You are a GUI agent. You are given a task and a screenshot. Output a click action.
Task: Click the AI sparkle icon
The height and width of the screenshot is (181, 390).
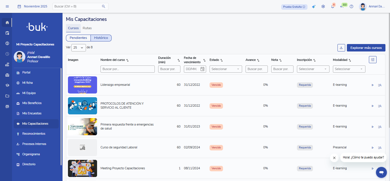[313, 7]
